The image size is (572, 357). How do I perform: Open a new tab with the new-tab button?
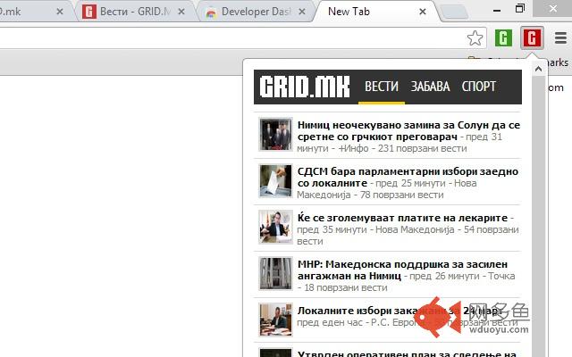click(x=454, y=12)
